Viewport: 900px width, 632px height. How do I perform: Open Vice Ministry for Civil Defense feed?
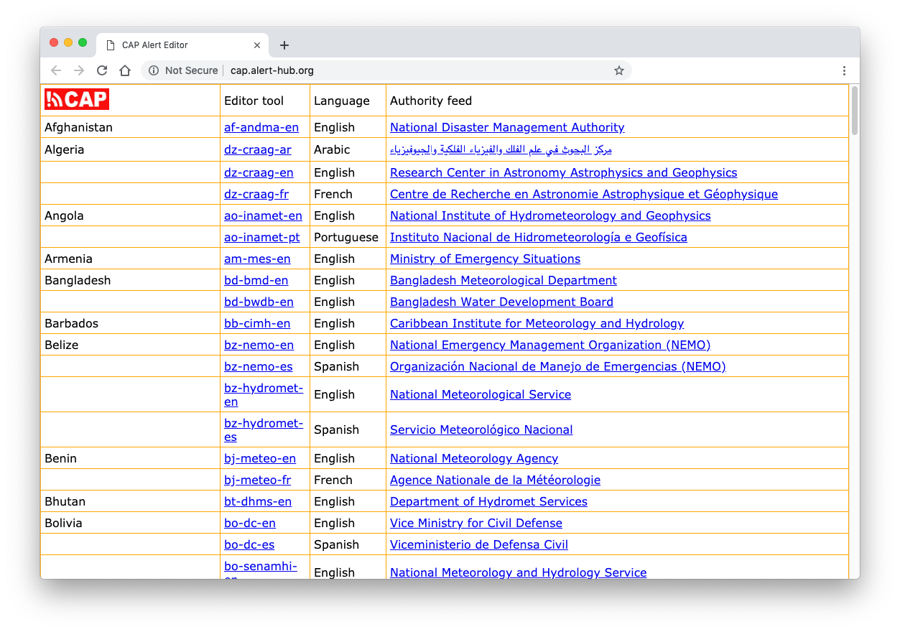(x=476, y=523)
